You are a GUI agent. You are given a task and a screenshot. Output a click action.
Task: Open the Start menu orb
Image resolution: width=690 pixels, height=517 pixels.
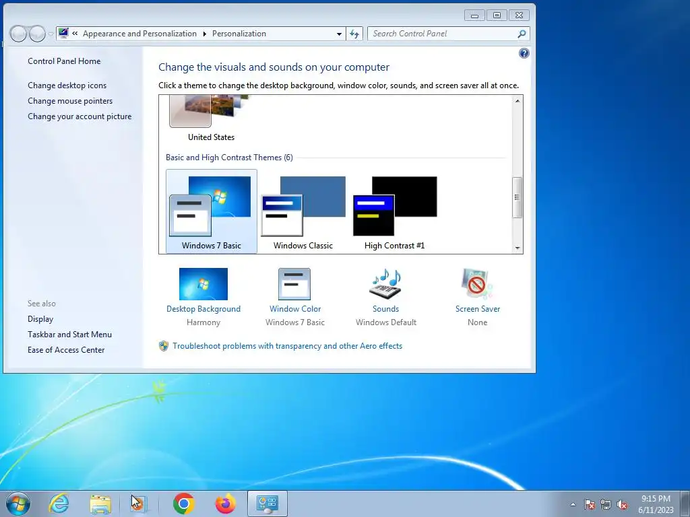(x=18, y=504)
